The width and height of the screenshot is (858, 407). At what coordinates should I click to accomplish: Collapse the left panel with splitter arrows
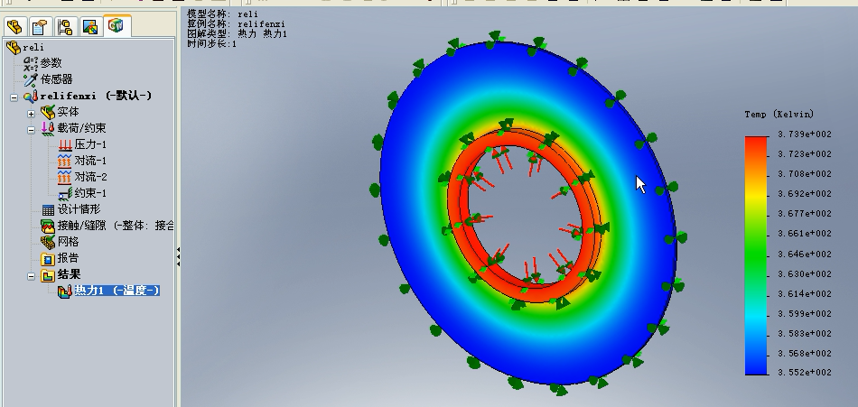tap(179, 257)
